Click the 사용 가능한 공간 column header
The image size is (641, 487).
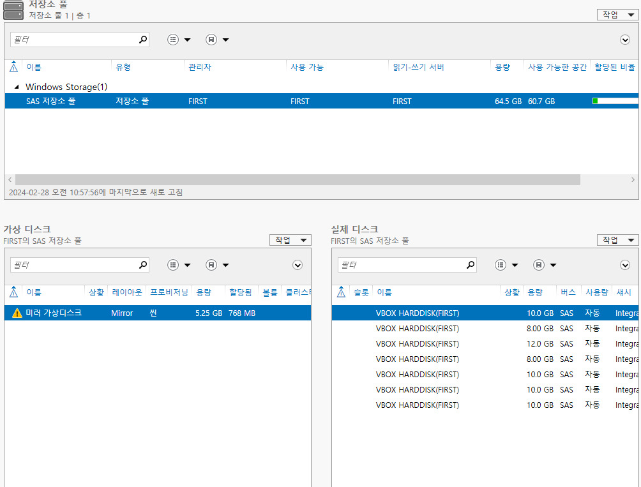pyautogui.click(x=557, y=67)
